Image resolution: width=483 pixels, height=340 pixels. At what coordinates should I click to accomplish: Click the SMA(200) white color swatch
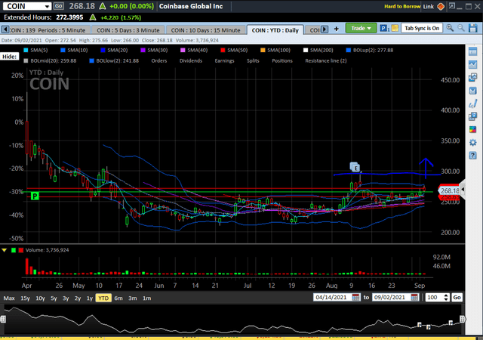point(306,51)
